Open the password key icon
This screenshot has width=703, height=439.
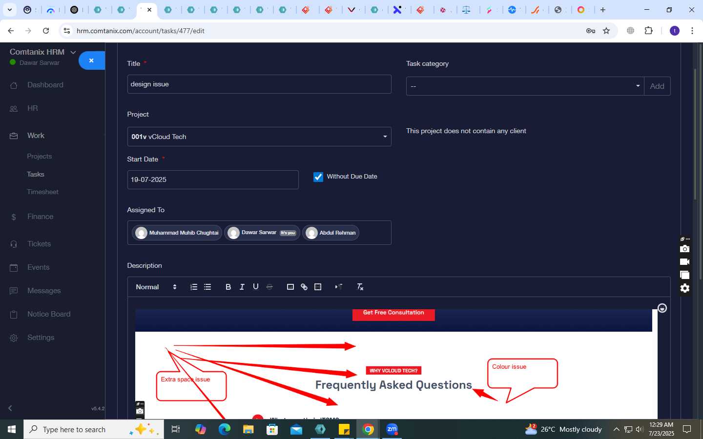click(x=591, y=31)
